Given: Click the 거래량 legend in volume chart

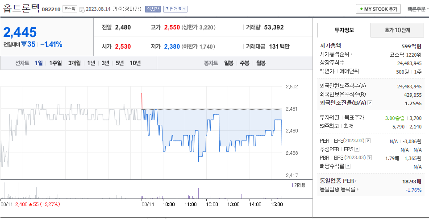Looking at the screenshot, I should pos(299,185).
